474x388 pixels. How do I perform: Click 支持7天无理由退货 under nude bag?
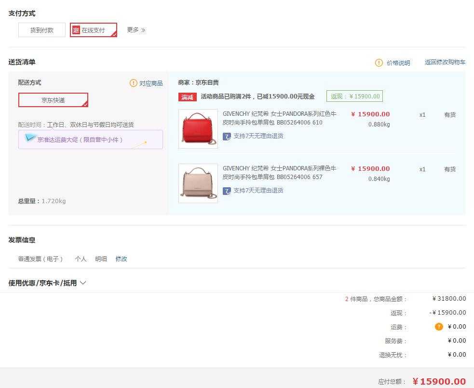point(258,190)
